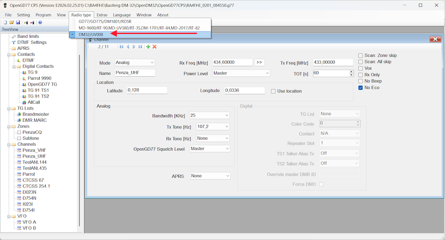The width and height of the screenshot is (445, 240).
Task: Click the Save floppy disk icon
Action: pyautogui.click(x=18, y=23)
